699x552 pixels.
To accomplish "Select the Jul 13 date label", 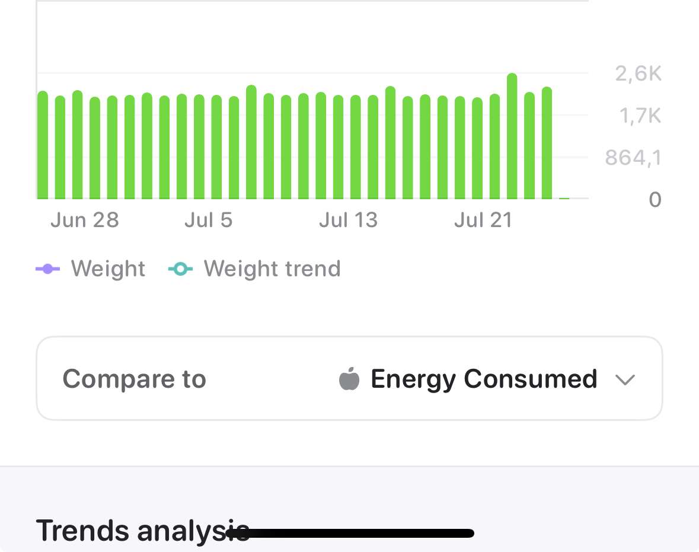I will point(349,220).
